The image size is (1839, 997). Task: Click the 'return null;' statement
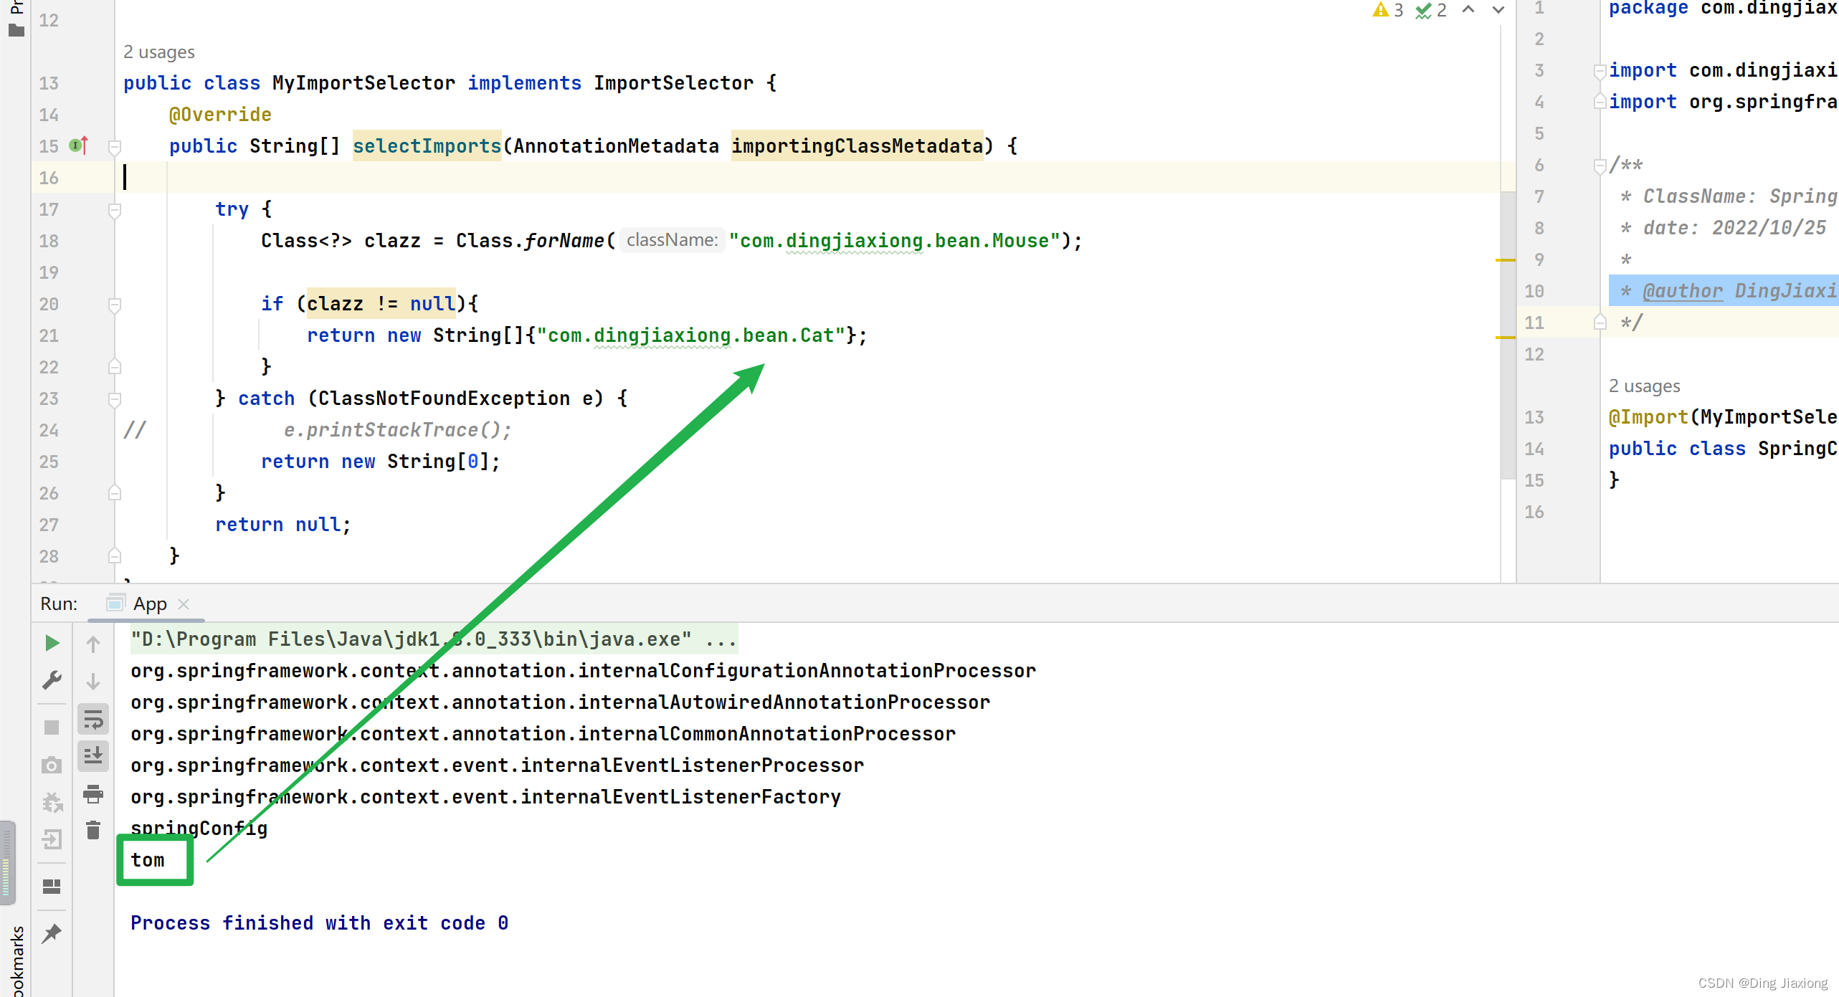coord(283,524)
